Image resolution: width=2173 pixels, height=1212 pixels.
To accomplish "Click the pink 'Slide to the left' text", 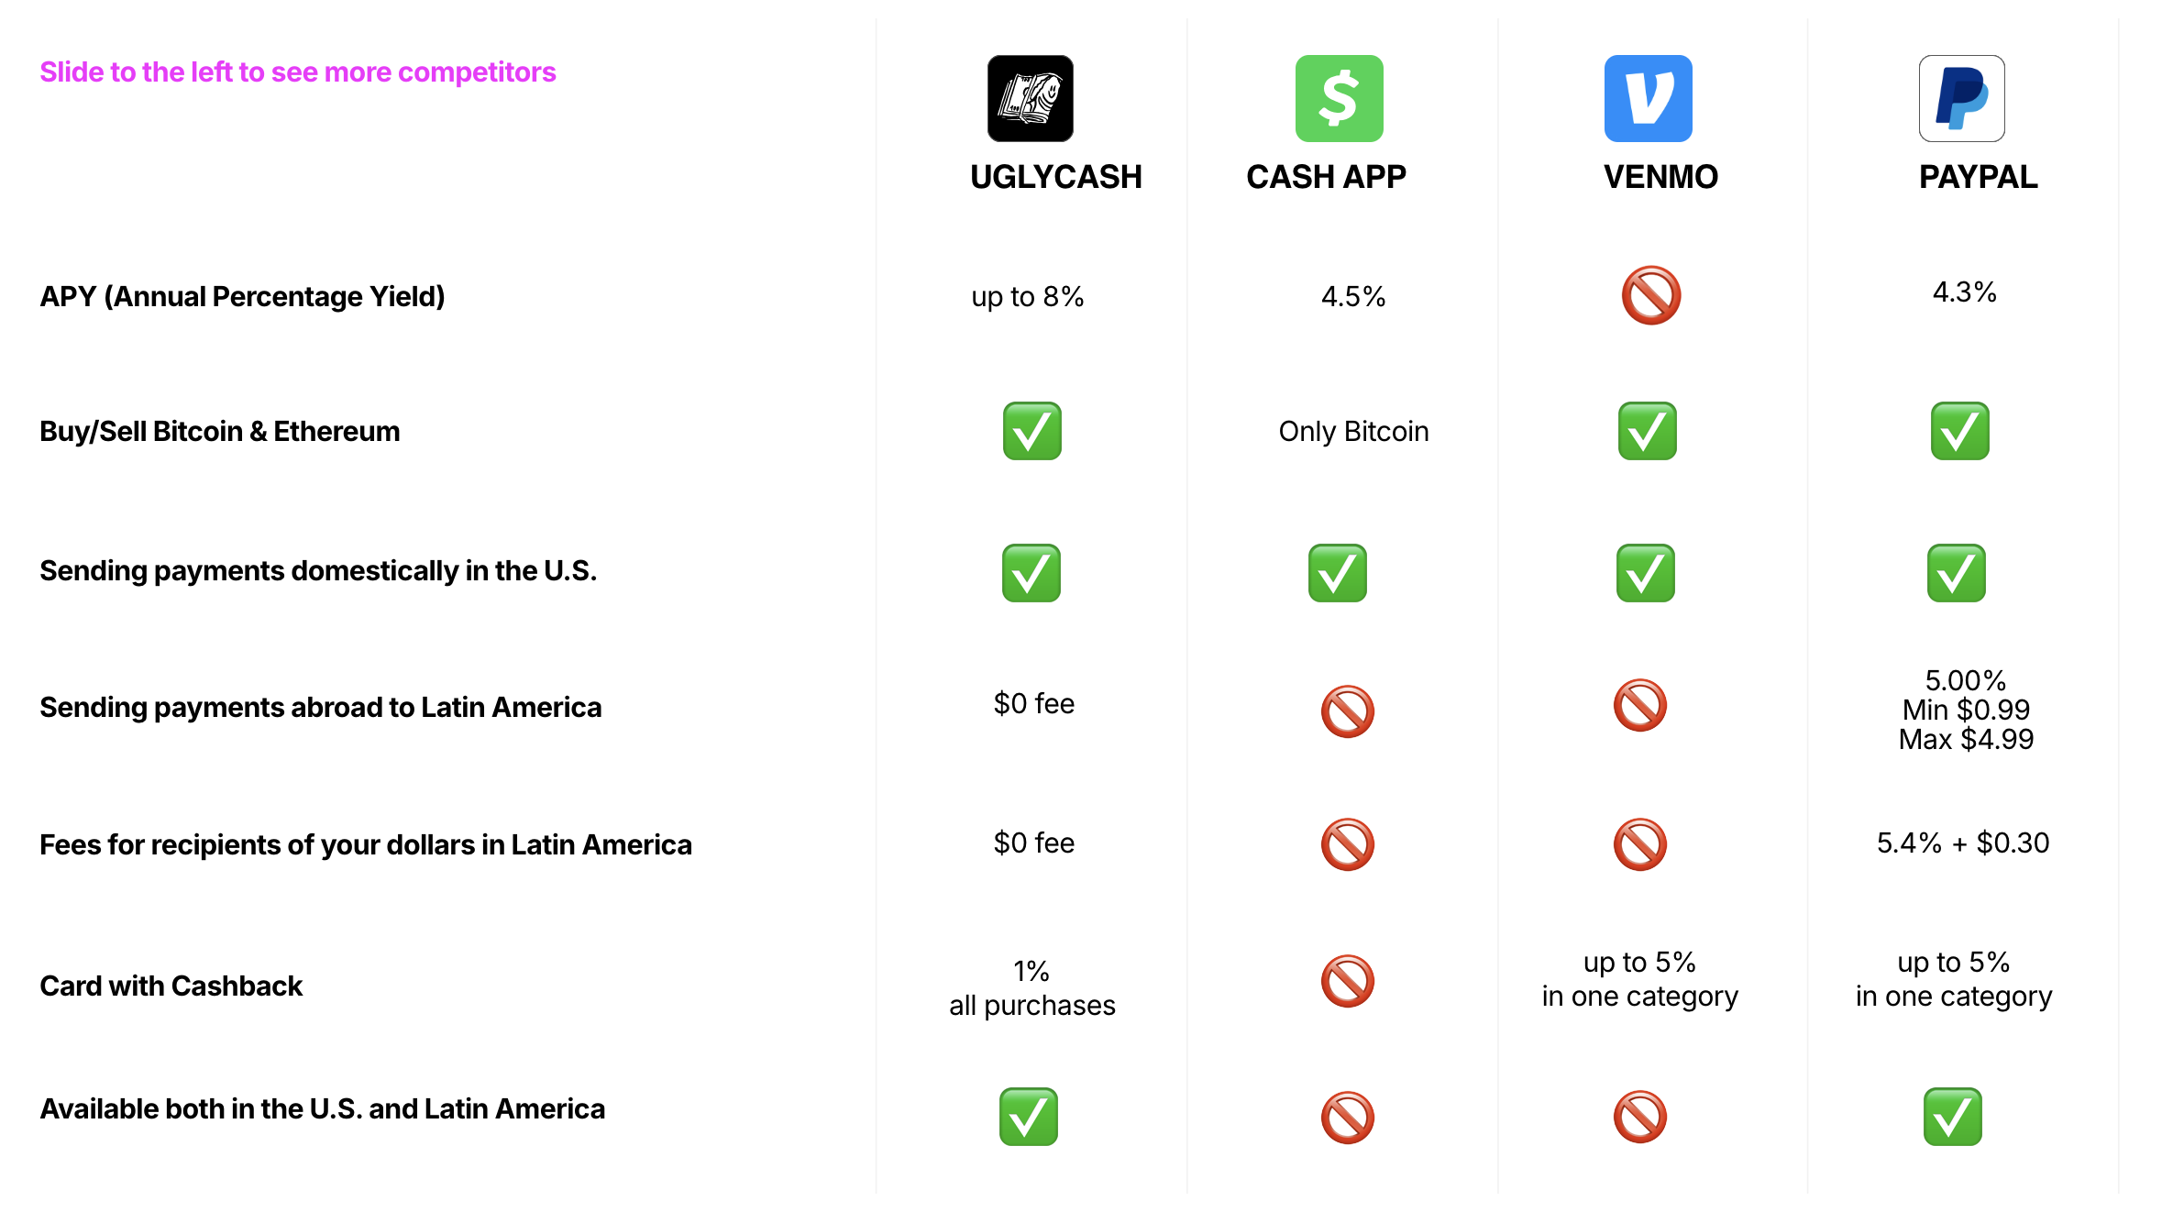I will [x=298, y=72].
